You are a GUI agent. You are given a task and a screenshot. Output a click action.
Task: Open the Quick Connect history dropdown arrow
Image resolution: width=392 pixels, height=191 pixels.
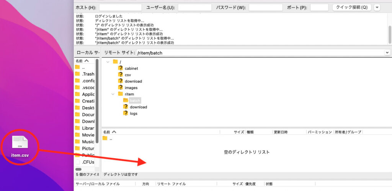377,8
